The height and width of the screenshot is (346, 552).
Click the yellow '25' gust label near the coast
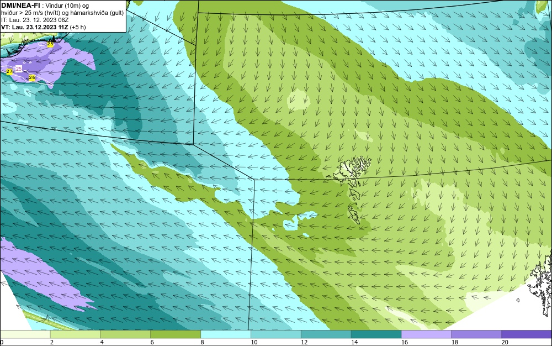[x=50, y=44]
